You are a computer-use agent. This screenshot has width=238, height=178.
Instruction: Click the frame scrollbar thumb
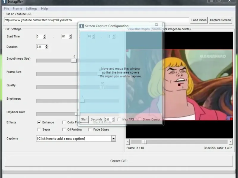point(144,142)
